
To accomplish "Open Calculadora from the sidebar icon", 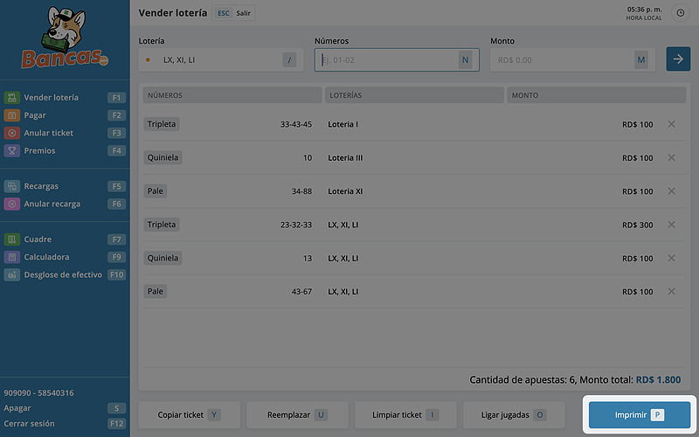I will 12,257.
